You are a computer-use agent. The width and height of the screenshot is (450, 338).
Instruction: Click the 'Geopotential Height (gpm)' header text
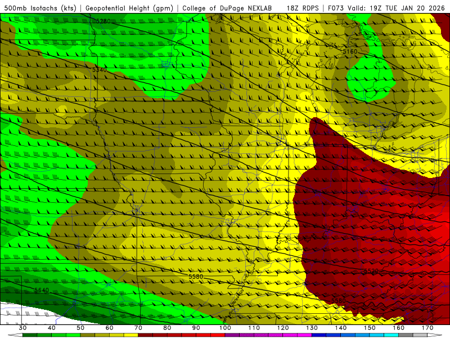pos(129,8)
